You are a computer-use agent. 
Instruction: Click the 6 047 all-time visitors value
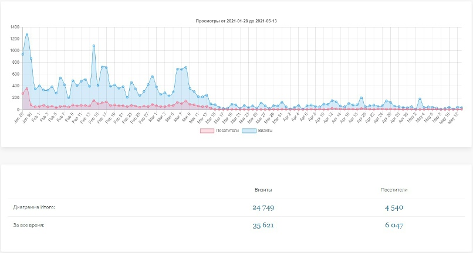point(394,225)
